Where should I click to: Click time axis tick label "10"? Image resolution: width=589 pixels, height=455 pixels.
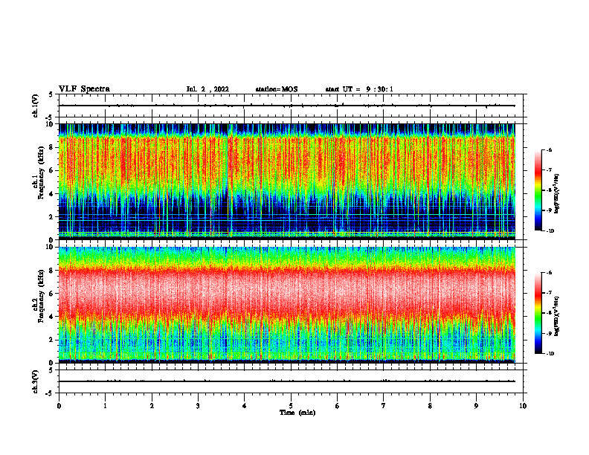(x=523, y=406)
